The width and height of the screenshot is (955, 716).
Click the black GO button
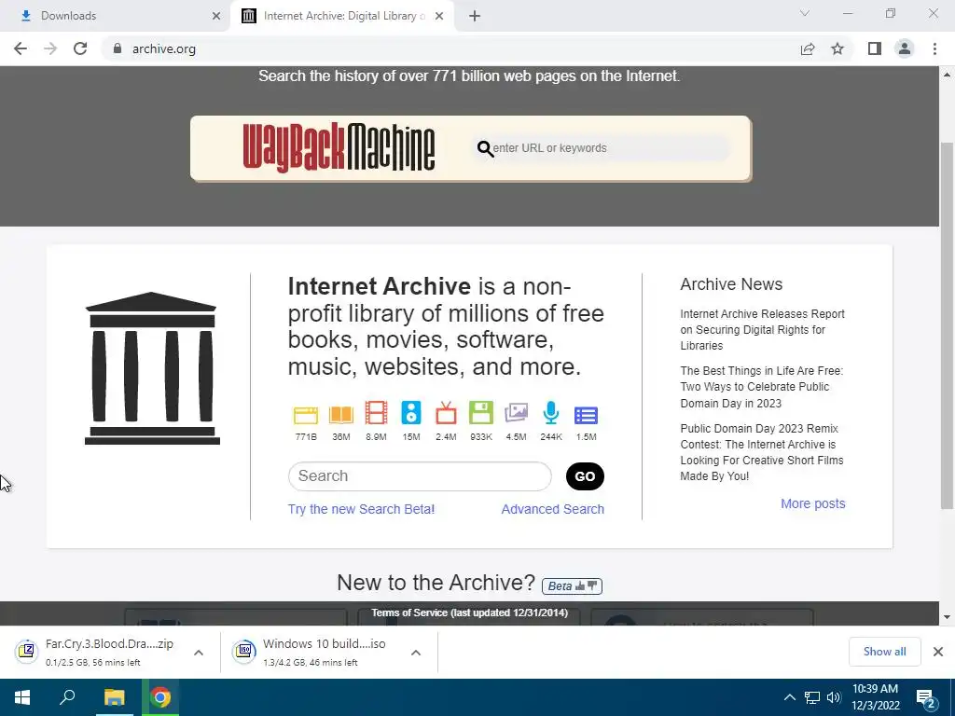(585, 476)
